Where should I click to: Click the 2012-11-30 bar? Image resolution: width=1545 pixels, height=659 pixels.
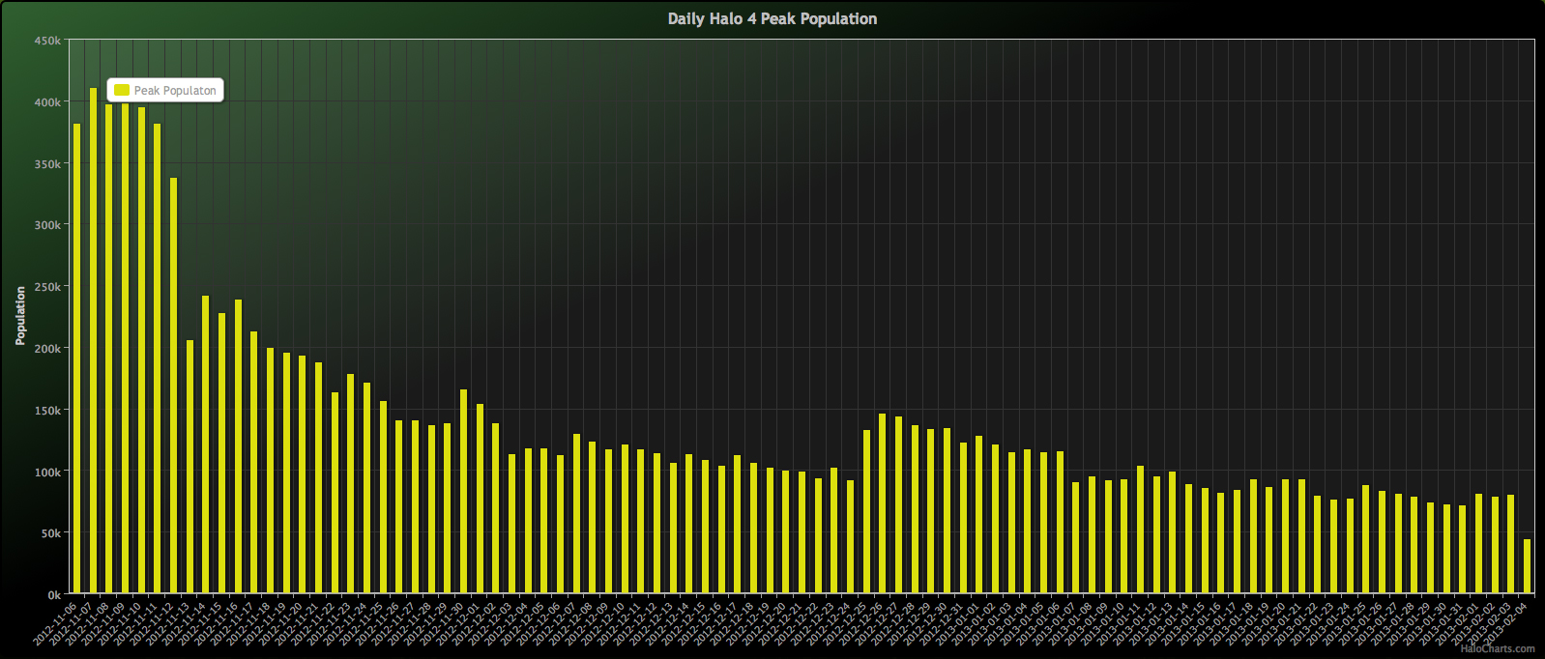pos(464,491)
